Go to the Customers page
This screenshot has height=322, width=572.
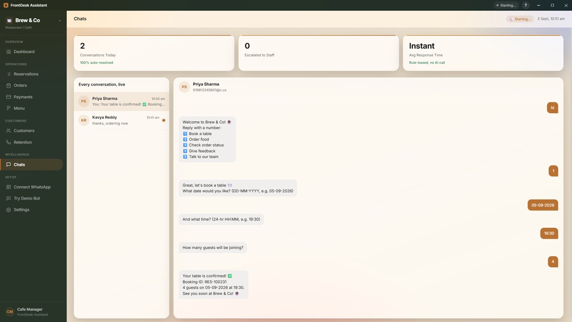pyautogui.click(x=32, y=131)
